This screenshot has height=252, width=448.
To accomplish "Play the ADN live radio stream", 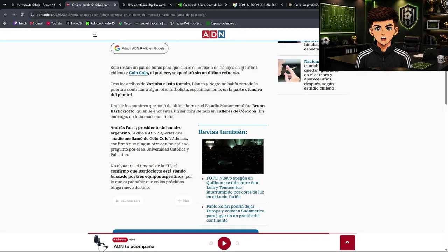I will click(224, 243).
